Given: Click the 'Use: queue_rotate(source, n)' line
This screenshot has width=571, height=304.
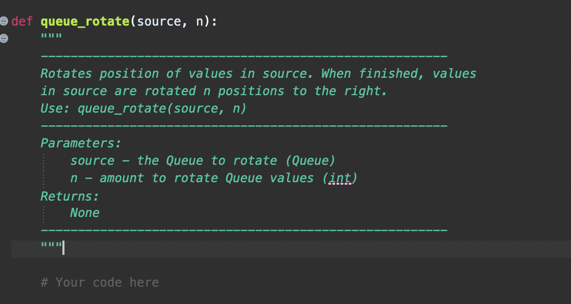Looking at the screenshot, I should tap(143, 108).
